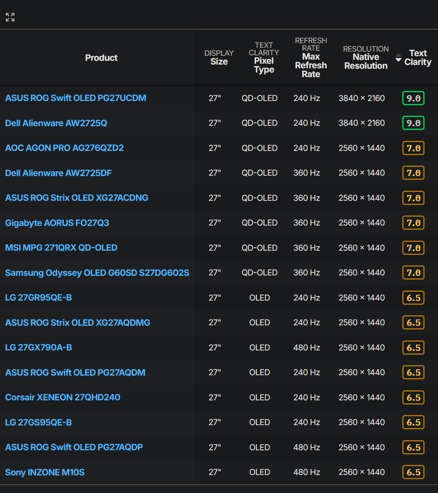Click OLED pixel type for ASUS PG27AQDM
The width and height of the screenshot is (438, 493).
260,373
